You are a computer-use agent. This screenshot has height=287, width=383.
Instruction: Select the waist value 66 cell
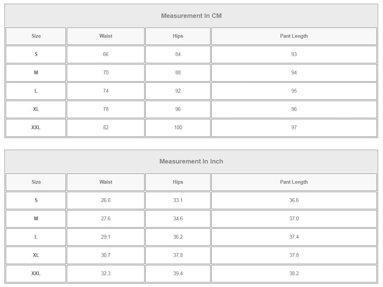pos(106,54)
